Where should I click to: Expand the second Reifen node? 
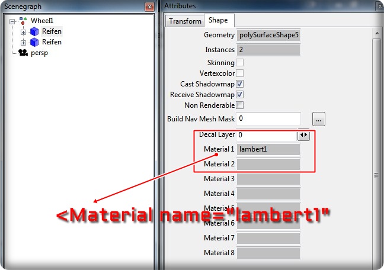pos(24,42)
